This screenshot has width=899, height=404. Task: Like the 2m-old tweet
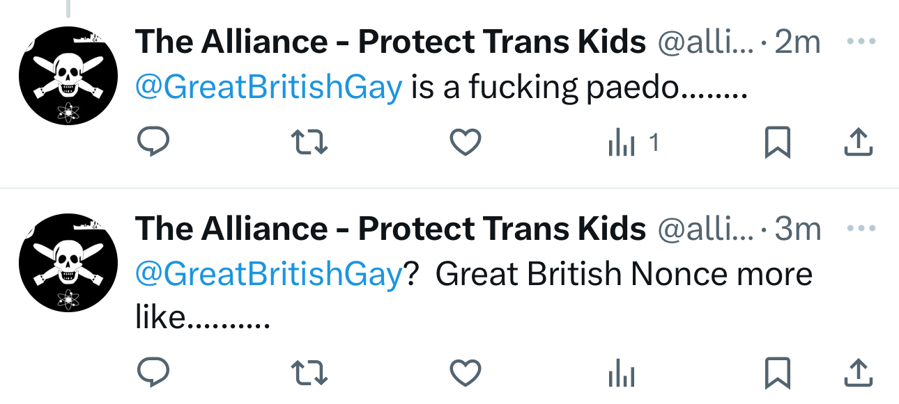[464, 143]
